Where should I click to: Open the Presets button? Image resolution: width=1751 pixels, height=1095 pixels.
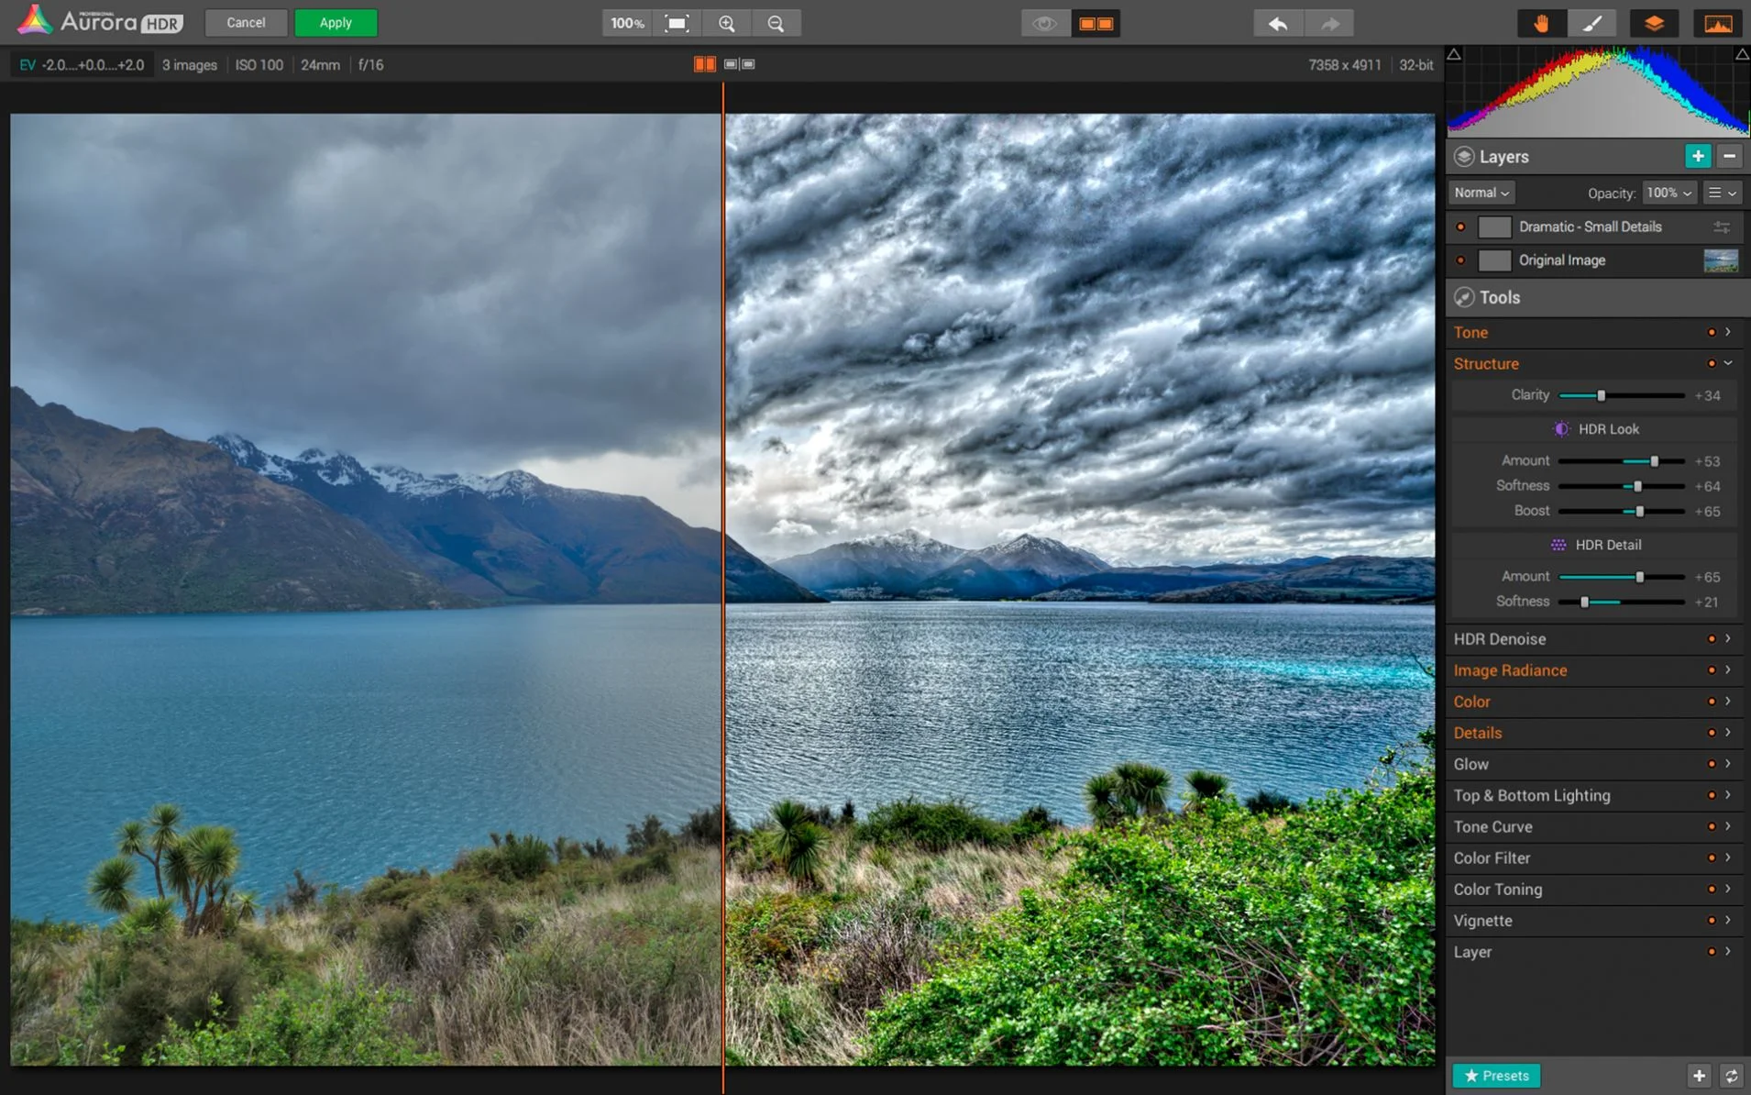tap(1496, 1076)
